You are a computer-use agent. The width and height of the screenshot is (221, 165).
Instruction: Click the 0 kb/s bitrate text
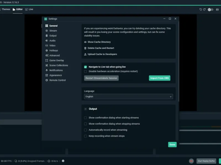coord(55,161)
